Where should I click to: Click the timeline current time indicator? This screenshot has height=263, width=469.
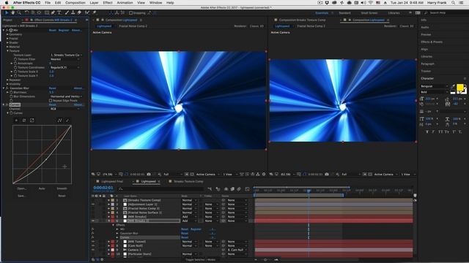[309, 191]
